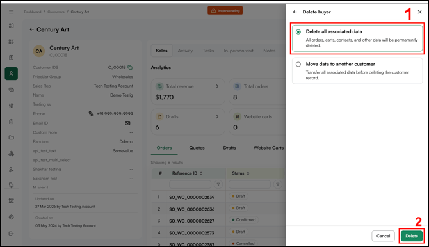Click the Total revenue card icon
This screenshot has height=247, width=429.
[159, 86]
